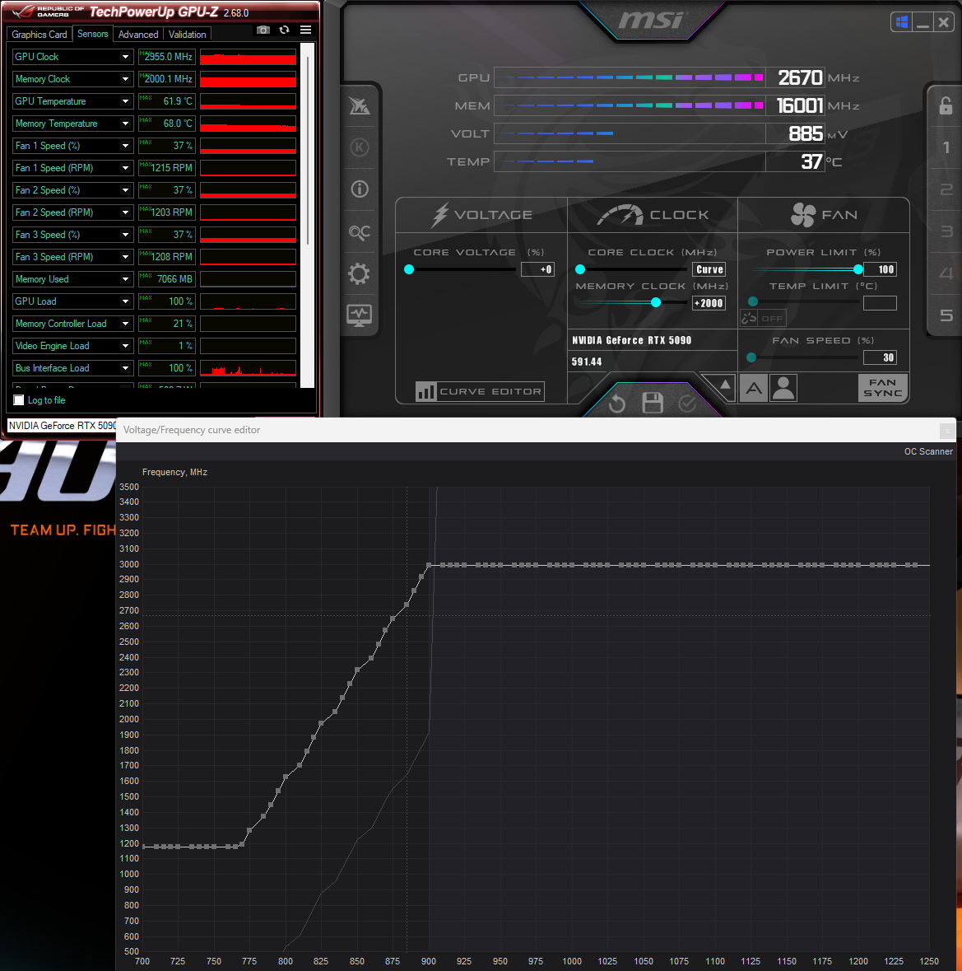Click the Temp Limit empty value box
962x971 pixels.
pyautogui.click(x=880, y=303)
